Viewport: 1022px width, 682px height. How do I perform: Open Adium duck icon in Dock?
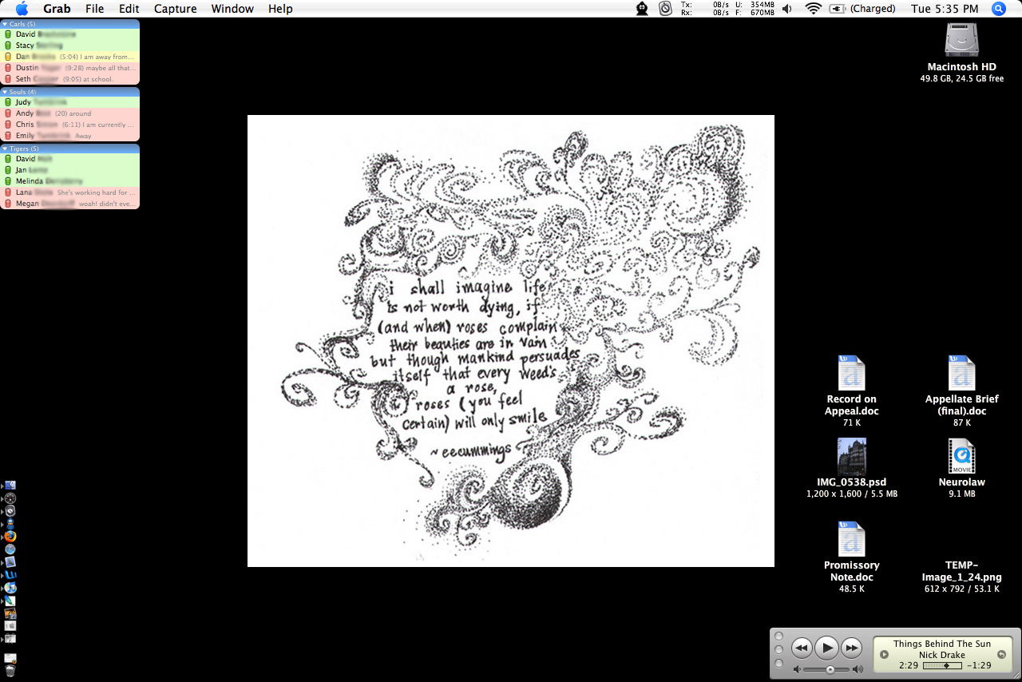tap(10, 524)
